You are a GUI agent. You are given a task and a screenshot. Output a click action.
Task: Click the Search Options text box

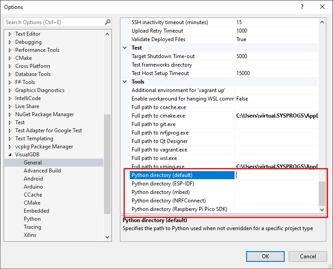click(54, 22)
